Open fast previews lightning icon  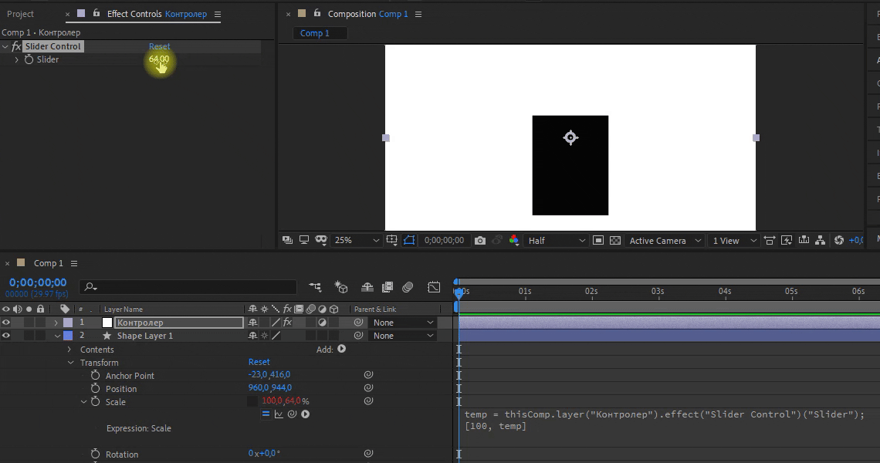click(787, 240)
